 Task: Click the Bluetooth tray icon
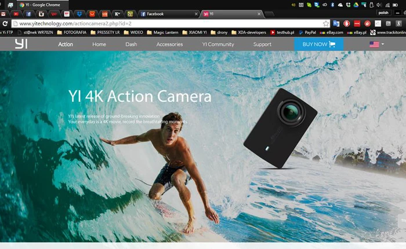pos(332,5)
